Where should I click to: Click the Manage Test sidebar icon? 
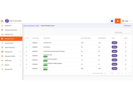click(x=2, y=52)
